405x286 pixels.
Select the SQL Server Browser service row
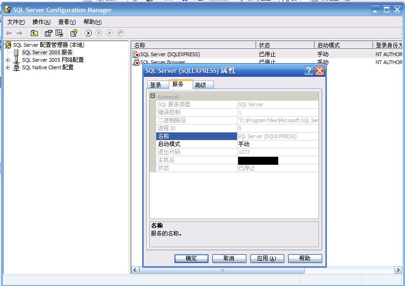coord(267,62)
